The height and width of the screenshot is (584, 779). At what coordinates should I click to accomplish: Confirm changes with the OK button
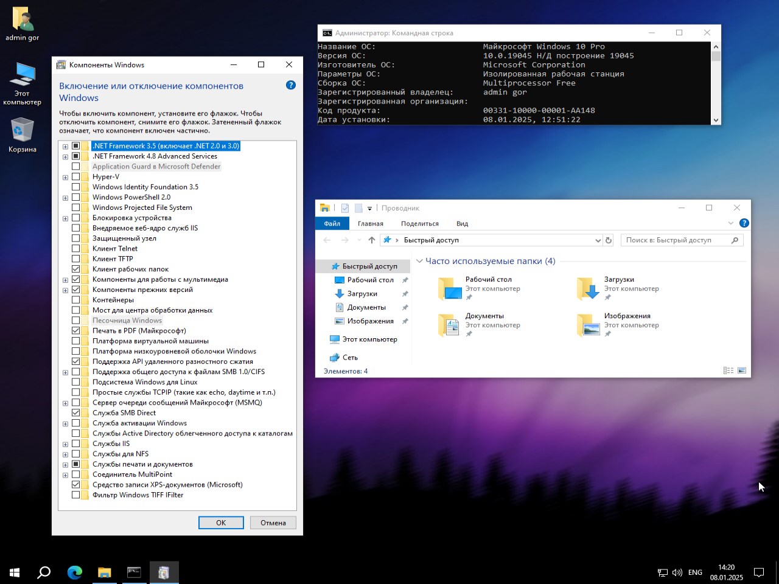tap(220, 523)
